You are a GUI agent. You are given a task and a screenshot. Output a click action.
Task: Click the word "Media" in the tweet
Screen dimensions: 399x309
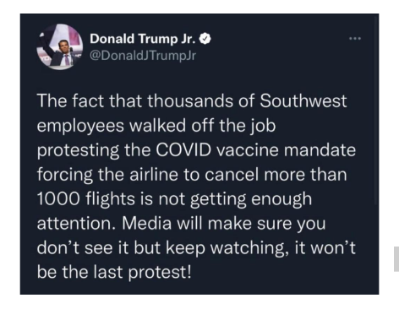point(146,224)
